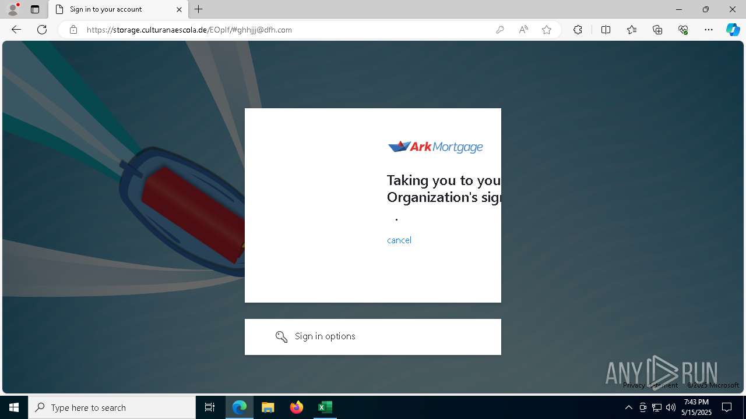
Task: Open the tab actions menu icon
Action: tap(35, 9)
